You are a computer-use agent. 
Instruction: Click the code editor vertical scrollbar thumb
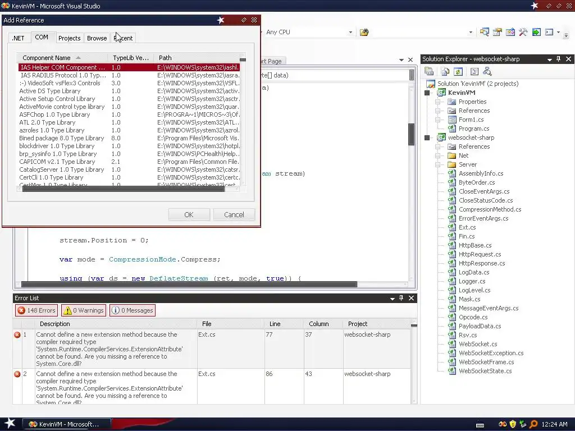tap(412, 134)
